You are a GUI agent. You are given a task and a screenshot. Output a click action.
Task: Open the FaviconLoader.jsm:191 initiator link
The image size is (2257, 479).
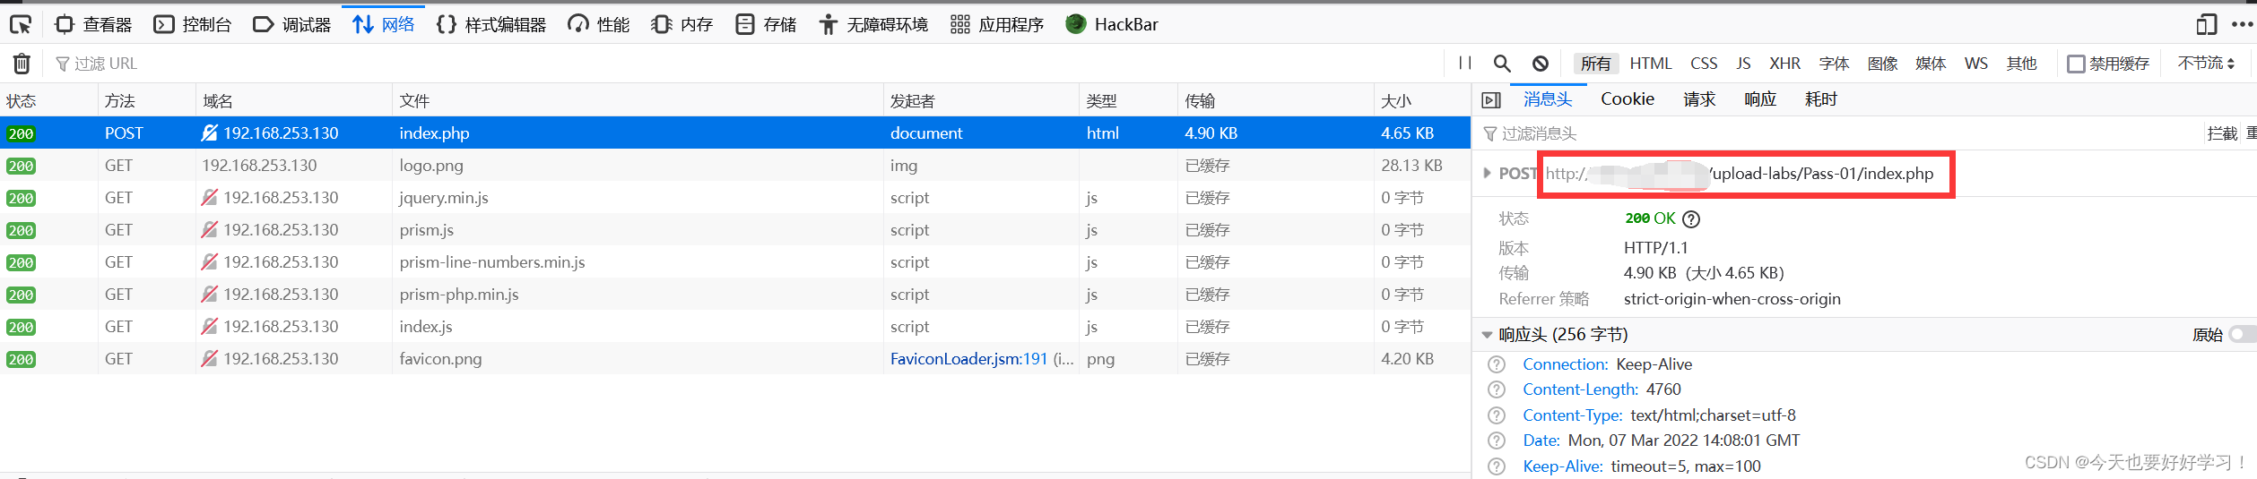coord(968,358)
